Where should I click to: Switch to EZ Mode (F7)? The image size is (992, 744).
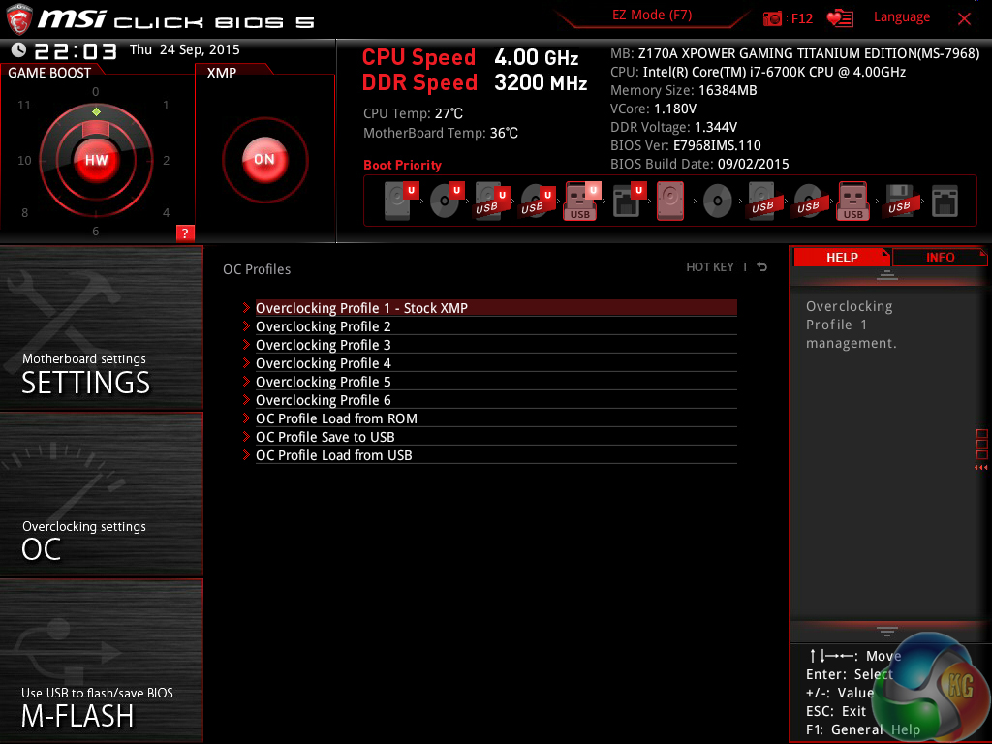point(652,15)
